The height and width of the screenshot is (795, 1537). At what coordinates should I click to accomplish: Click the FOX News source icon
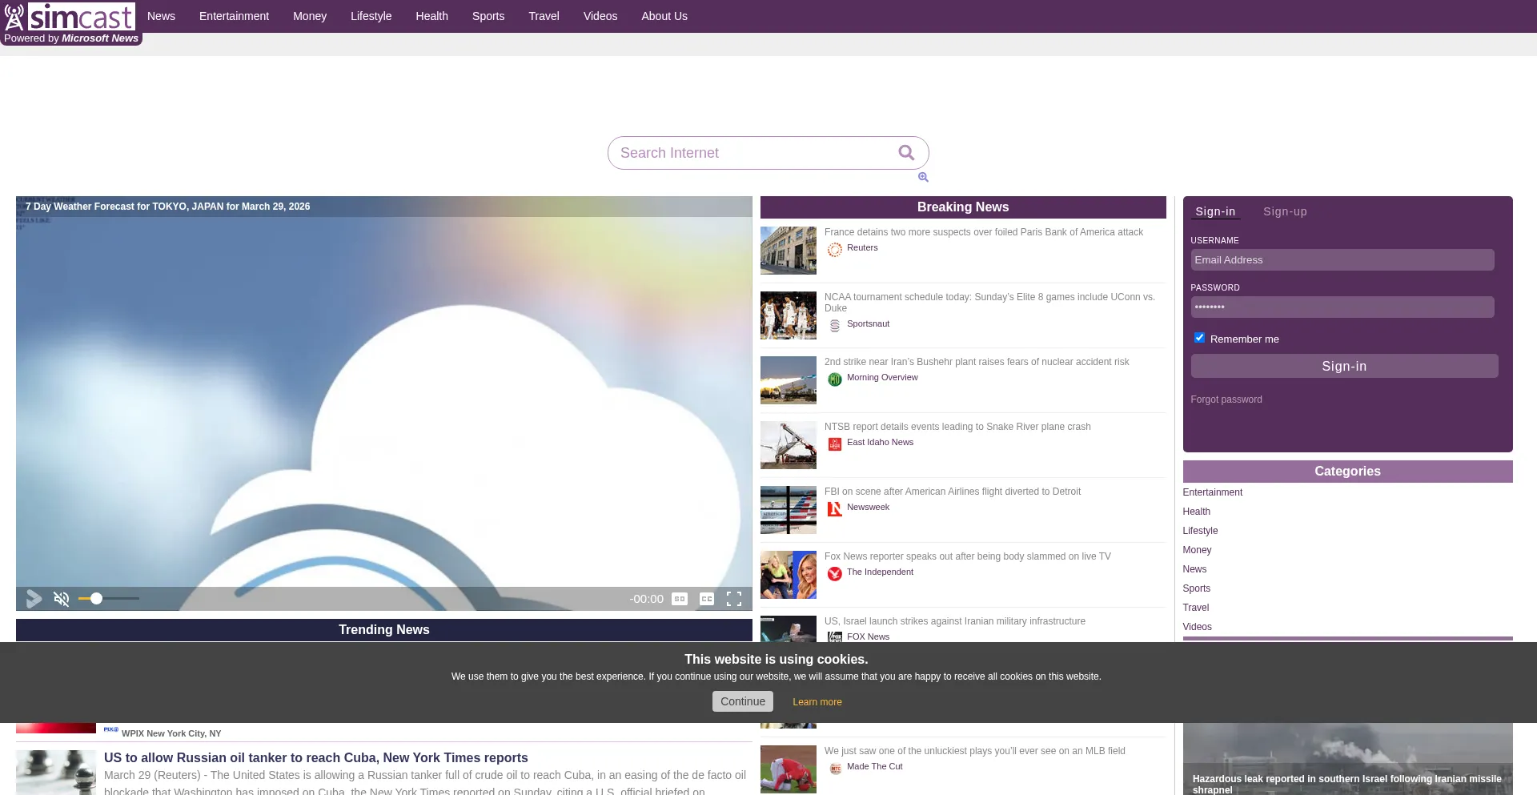point(835,637)
